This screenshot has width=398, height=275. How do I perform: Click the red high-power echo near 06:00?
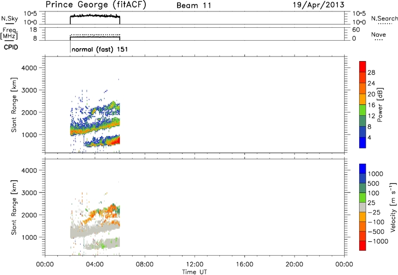coord(117,140)
